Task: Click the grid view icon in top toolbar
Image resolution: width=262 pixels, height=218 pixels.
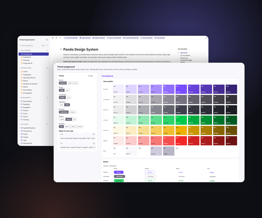Action: tap(53, 38)
